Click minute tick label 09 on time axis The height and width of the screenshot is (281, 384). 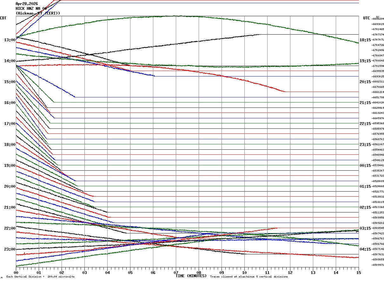click(222, 272)
